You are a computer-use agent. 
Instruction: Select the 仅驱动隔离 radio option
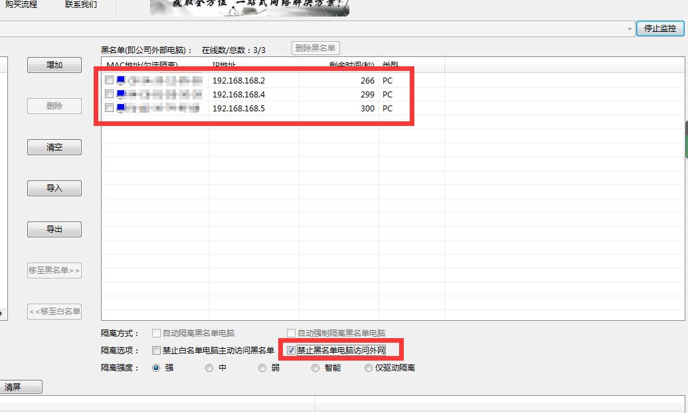click(369, 368)
